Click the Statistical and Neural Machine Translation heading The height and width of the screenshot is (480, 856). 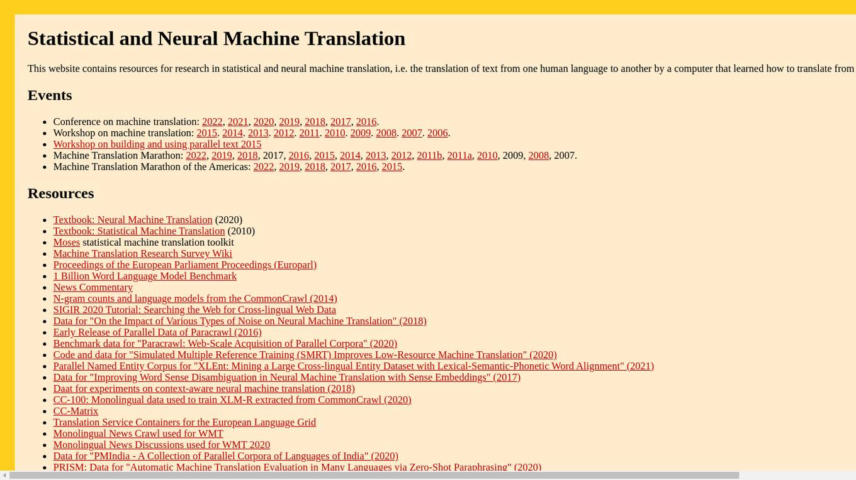click(x=217, y=38)
